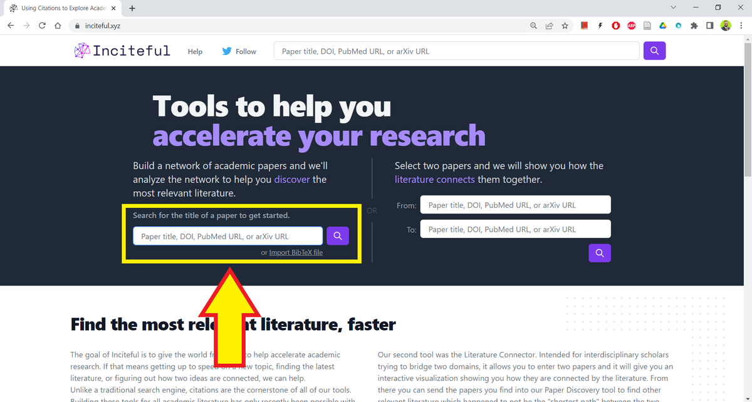Screen dimensions: 752x402
Task: Open the blue play-circle extension
Action: [x=678, y=26]
